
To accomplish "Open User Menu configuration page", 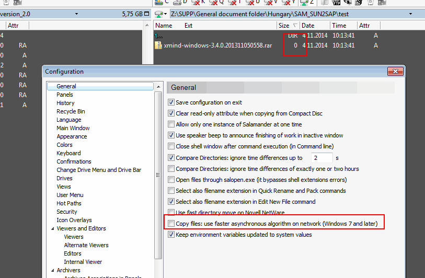I will pos(70,195).
